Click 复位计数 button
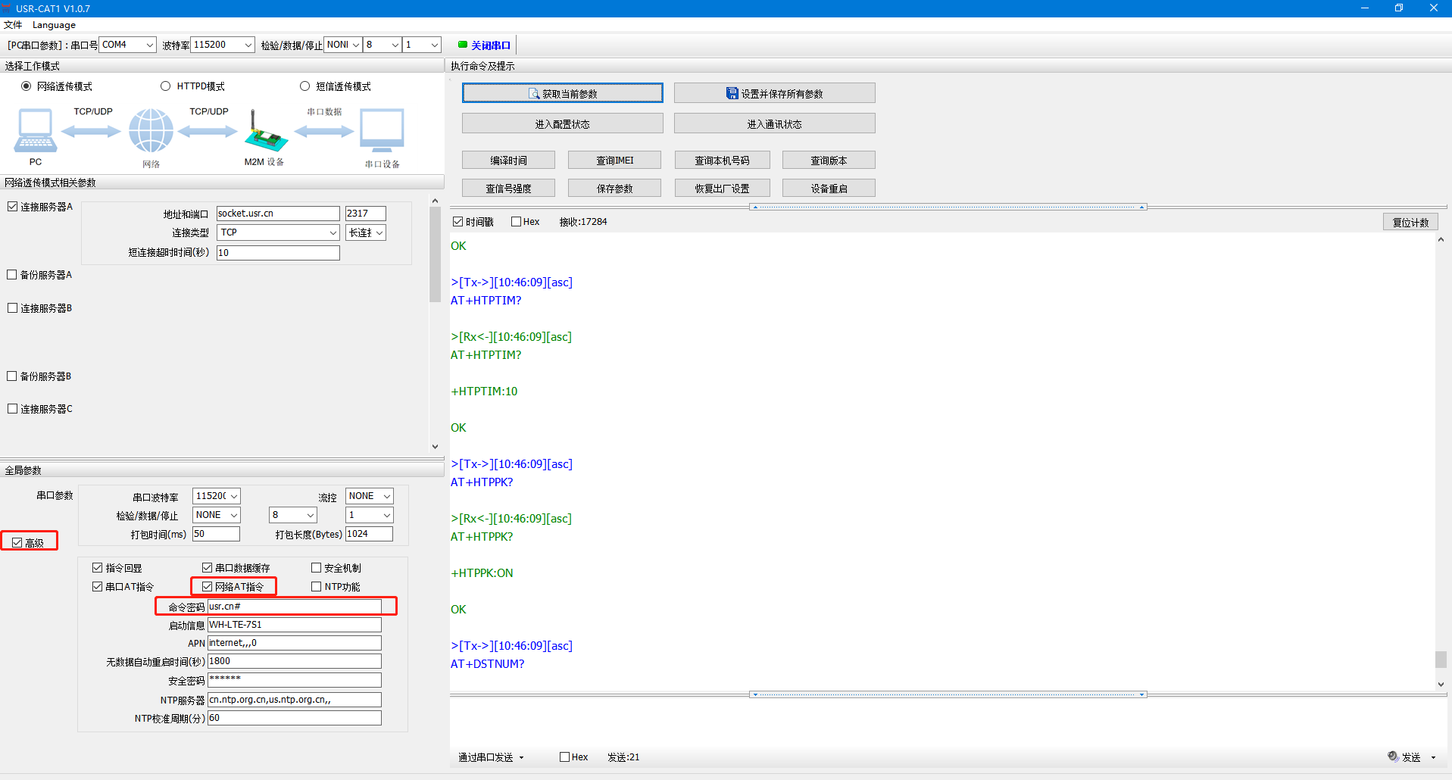 pyautogui.click(x=1410, y=222)
